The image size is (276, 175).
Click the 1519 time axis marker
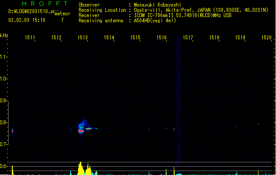click(240, 38)
